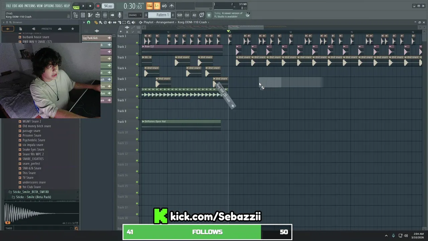Choose the Select marquee tool

pos(124,22)
